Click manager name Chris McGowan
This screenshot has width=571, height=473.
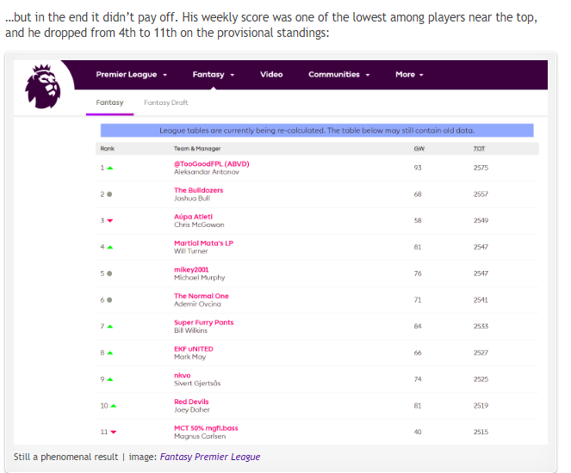click(x=199, y=224)
